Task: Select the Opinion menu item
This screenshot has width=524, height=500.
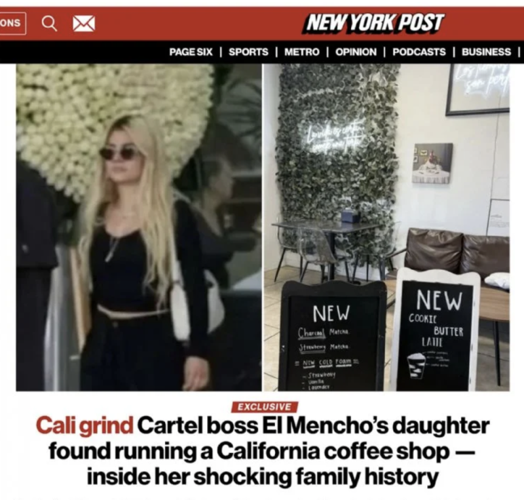Action: coord(356,52)
